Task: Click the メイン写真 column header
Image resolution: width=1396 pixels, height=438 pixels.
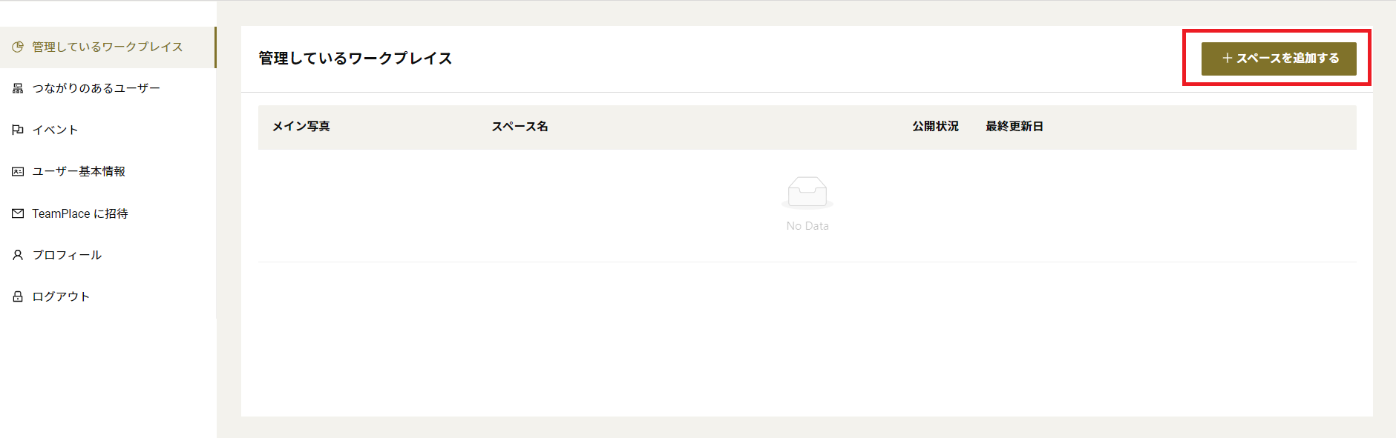Action: point(301,127)
